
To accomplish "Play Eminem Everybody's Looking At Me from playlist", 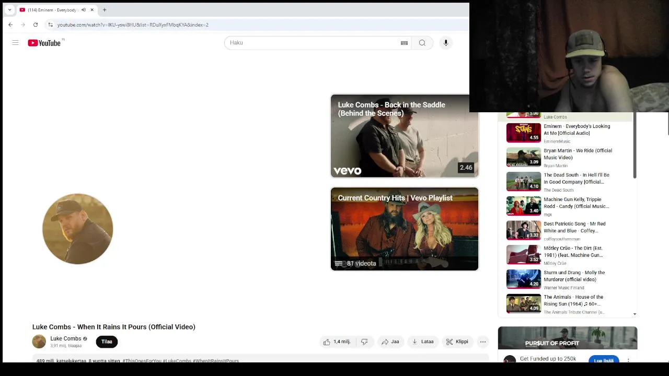I will (x=577, y=130).
